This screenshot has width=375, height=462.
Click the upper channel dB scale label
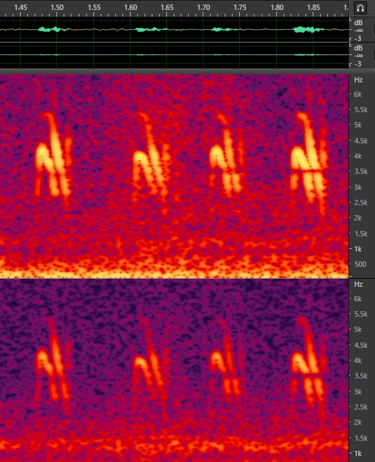pos(358,23)
